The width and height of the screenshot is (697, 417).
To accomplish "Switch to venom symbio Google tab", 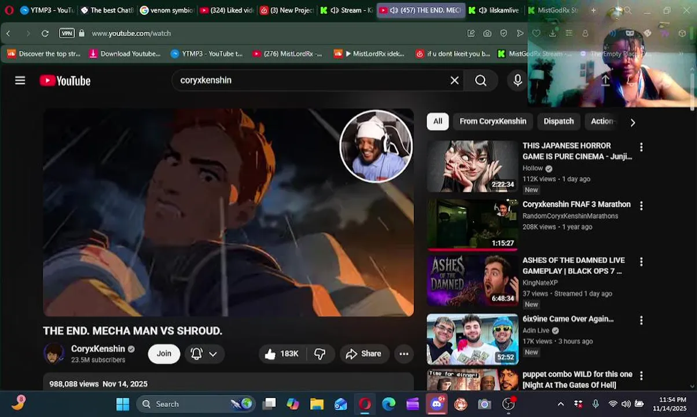I will coord(167,10).
